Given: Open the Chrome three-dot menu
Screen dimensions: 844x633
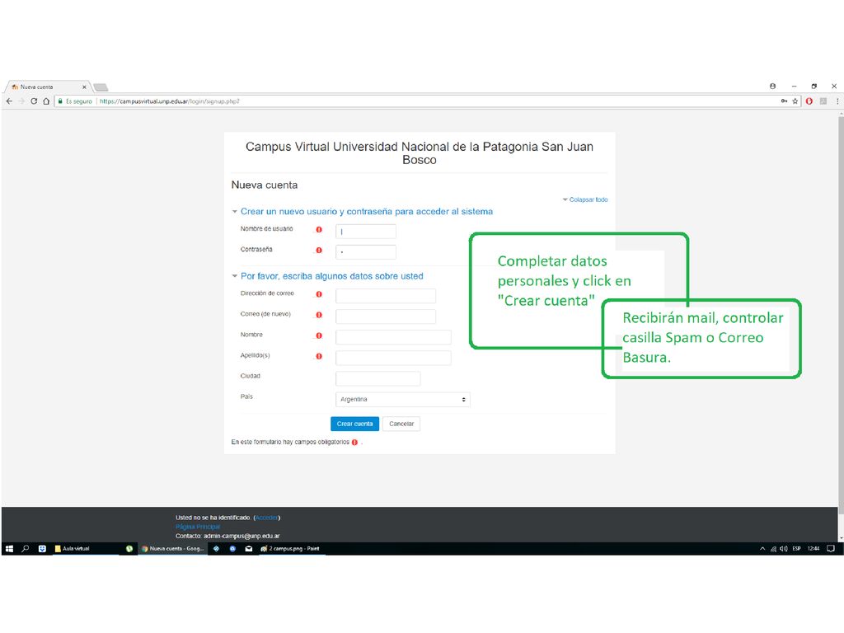Looking at the screenshot, I should point(837,101).
